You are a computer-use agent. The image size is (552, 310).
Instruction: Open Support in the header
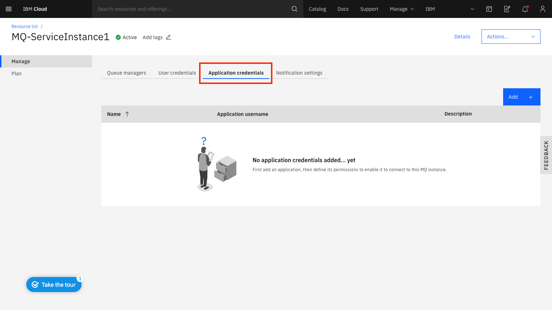(369, 9)
